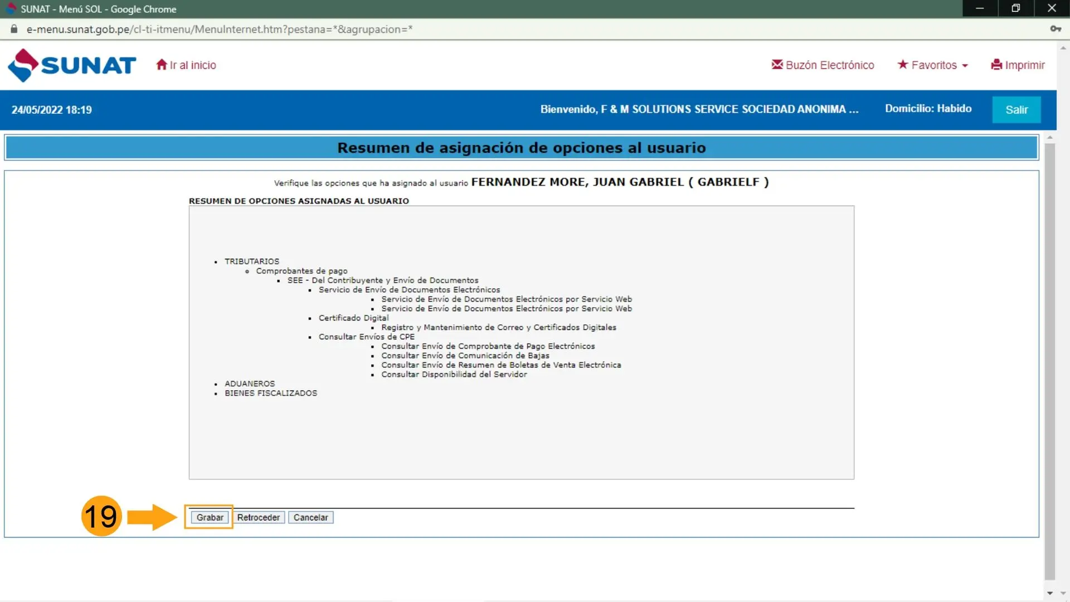Click Certificado Digital entry
The height and width of the screenshot is (602, 1070).
[353, 318]
